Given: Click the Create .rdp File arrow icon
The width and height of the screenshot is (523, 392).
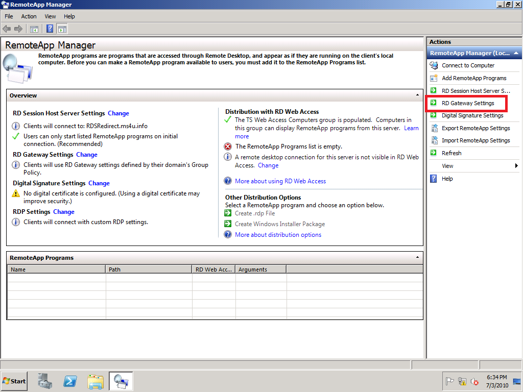Looking at the screenshot, I should click(228, 213).
